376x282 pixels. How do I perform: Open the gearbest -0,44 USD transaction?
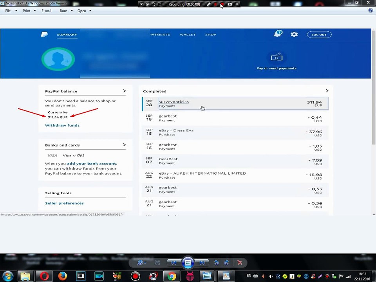click(x=235, y=118)
